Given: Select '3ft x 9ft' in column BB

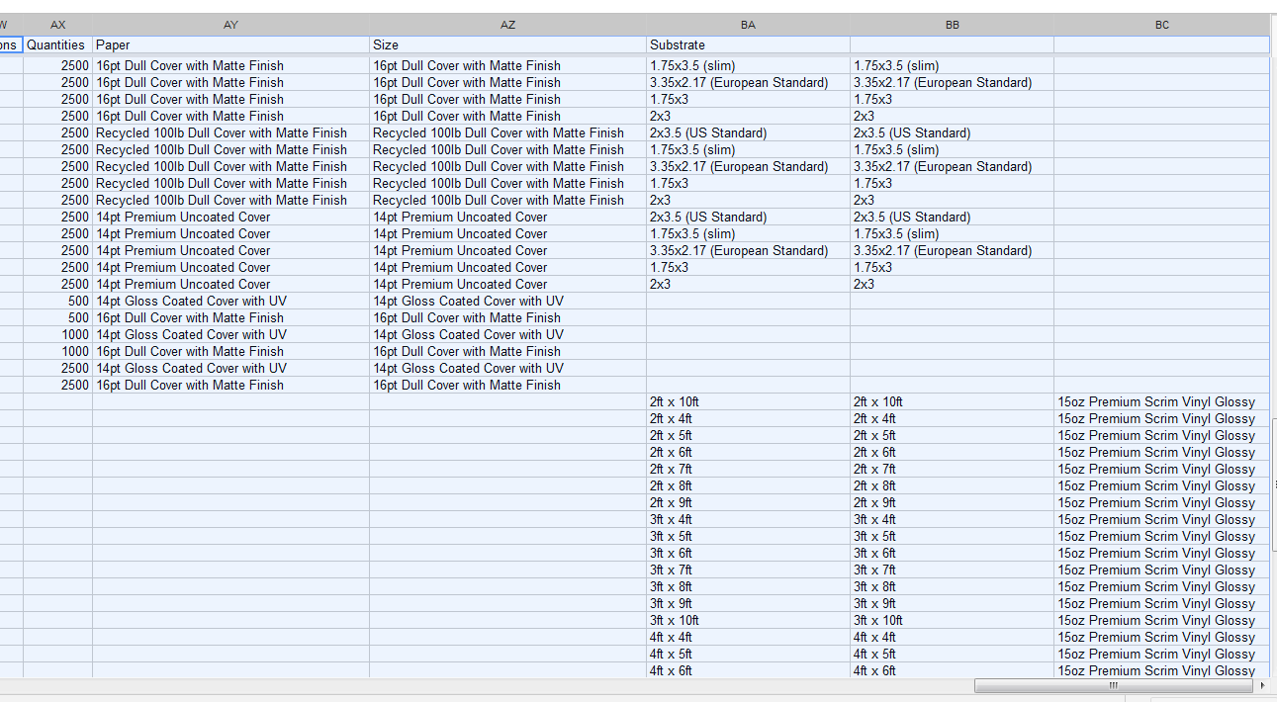Looking at the screenshot, I should pyautogui.click(x=952, y=603).
